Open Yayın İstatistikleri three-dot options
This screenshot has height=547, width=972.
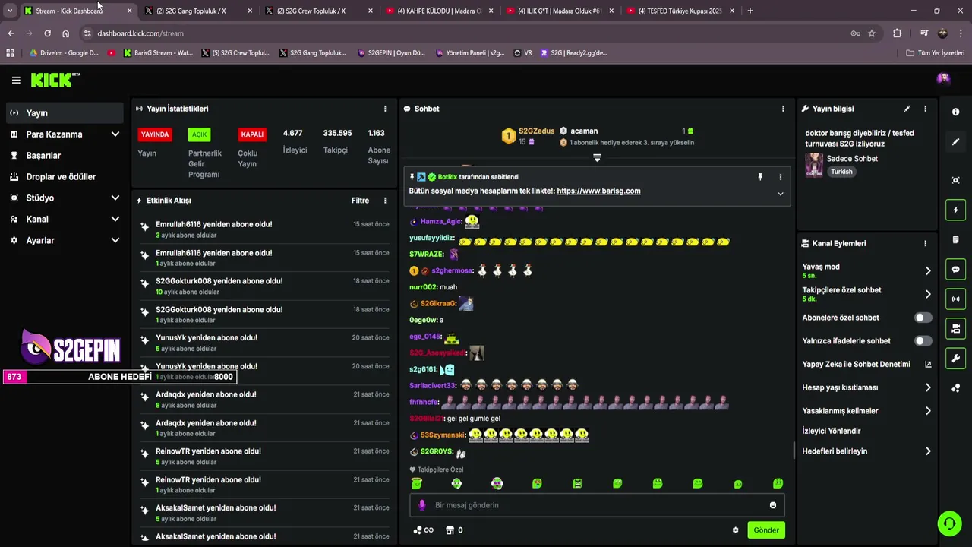(x=385, y=109)
